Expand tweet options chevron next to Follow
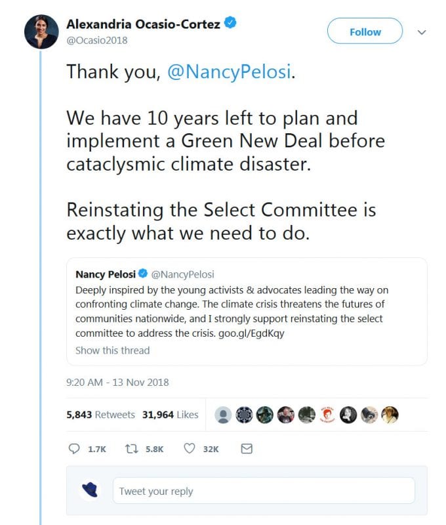The image size is (446, 525). 422,31
